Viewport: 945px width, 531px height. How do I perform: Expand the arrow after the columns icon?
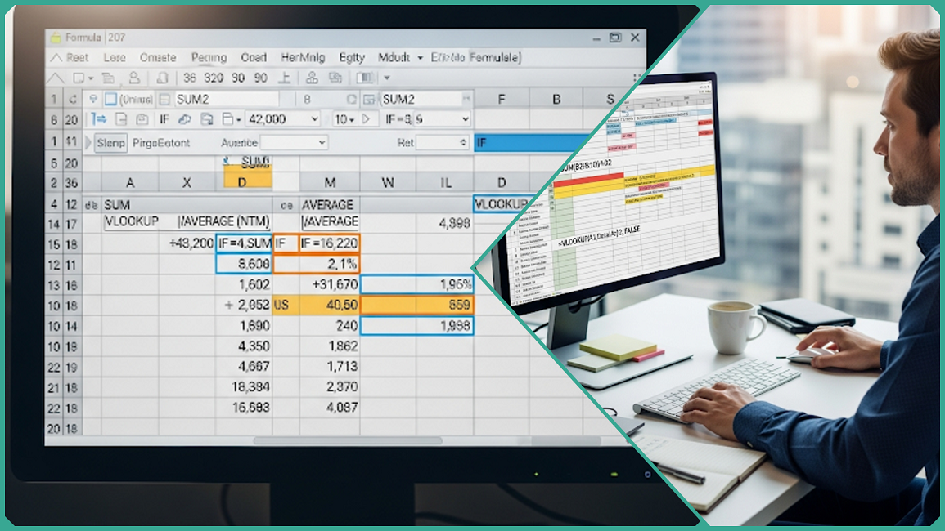pyautogui.click(x=387, y=78)
